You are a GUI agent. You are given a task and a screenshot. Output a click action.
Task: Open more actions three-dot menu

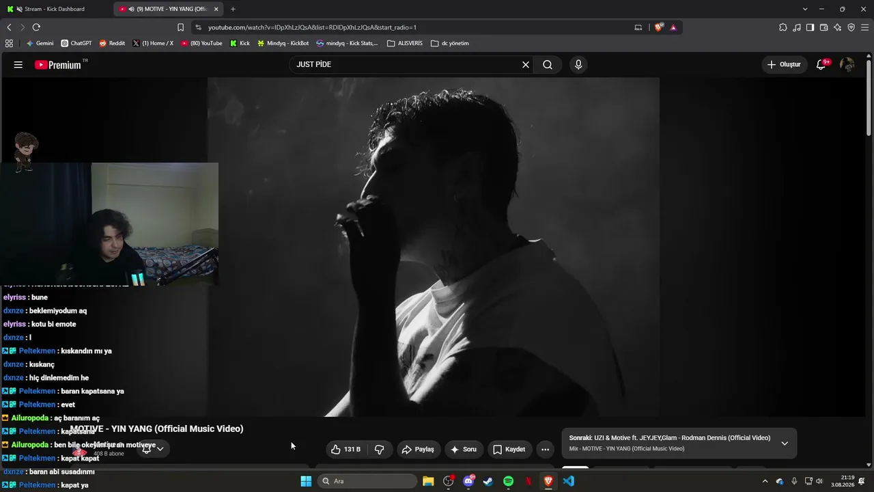pyautogui.click(x=545, y=450)
